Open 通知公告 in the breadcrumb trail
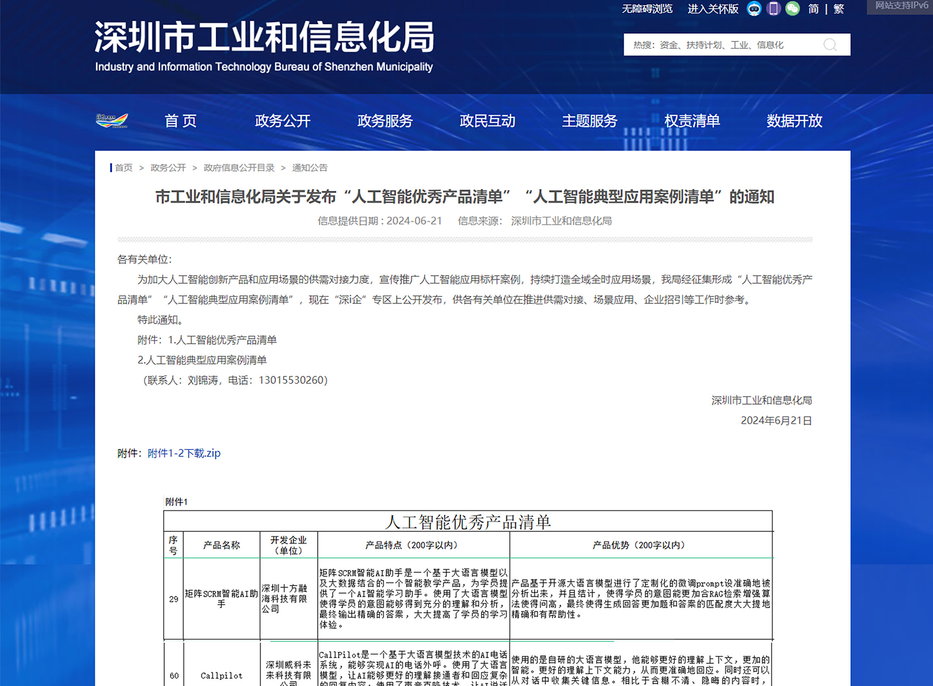The width and height of the screenshot is (933, 686). click(x=309, y=167)
